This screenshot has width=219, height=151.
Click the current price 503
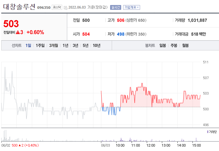click(x=11, y=24)
